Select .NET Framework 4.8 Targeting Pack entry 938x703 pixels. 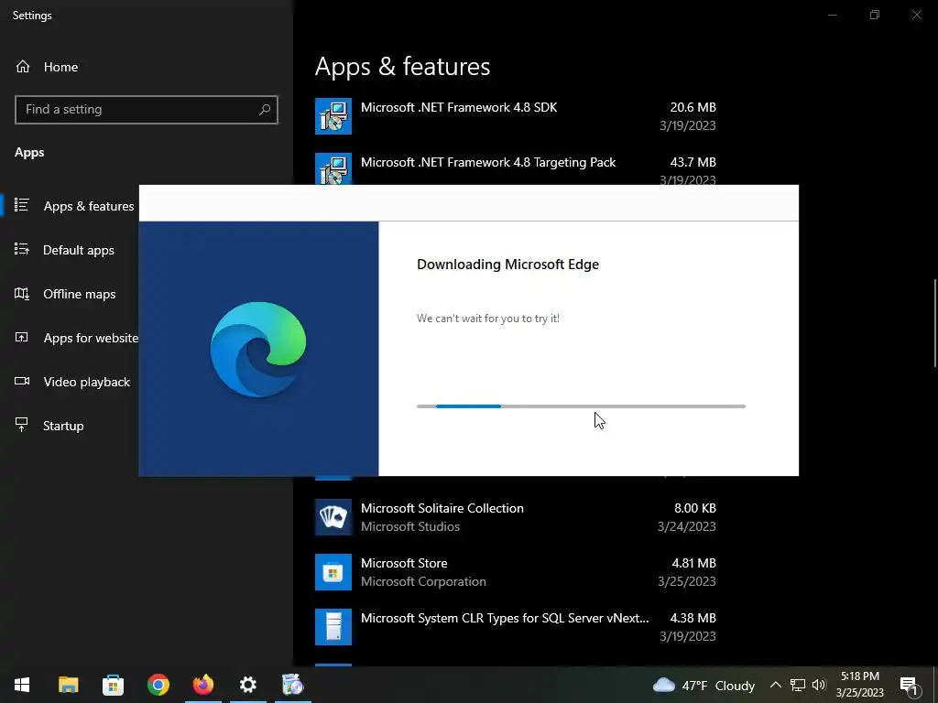[x=515, y=168]
